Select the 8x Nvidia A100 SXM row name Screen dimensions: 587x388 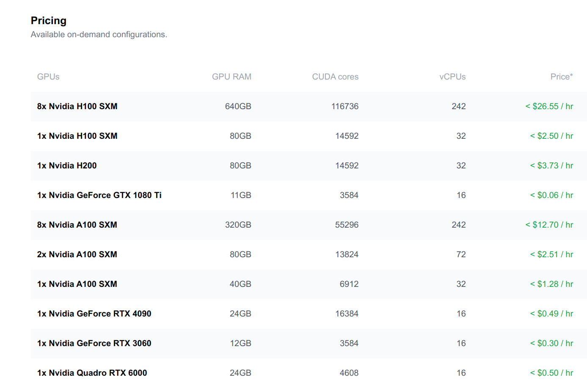tap(77, 225)
